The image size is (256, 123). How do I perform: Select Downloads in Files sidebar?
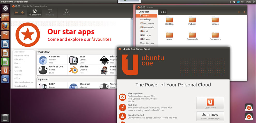pos(146,27)
